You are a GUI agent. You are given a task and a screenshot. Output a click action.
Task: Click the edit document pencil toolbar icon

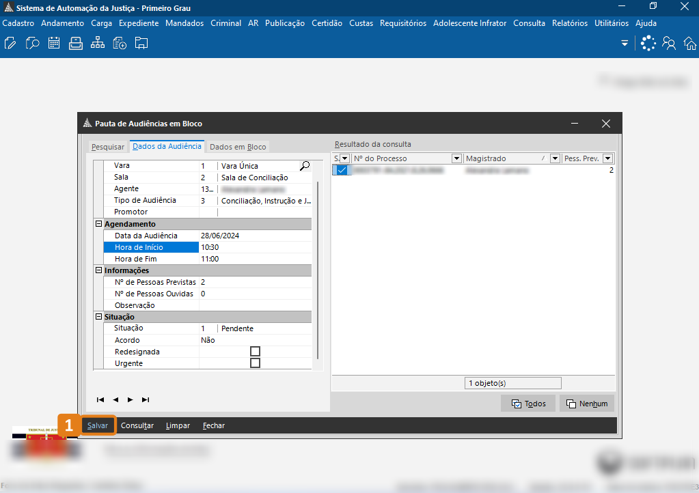tap(10, 43)
